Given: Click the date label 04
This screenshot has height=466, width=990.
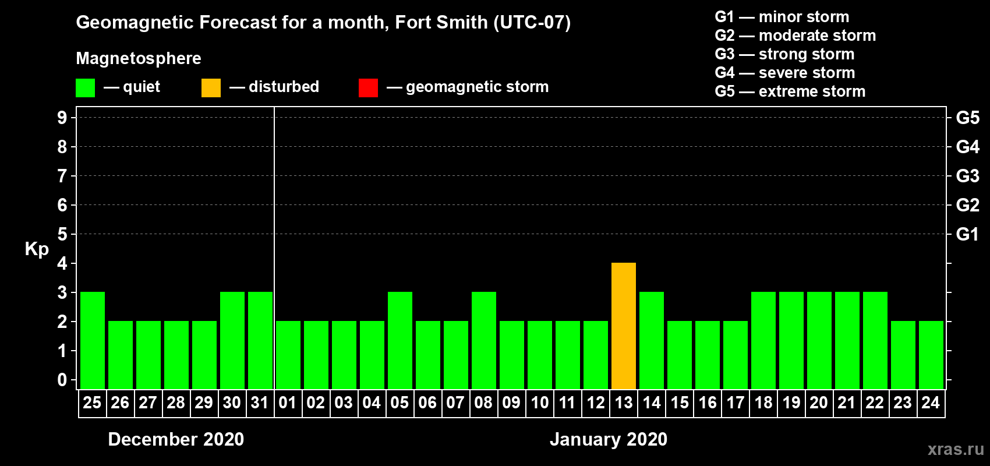Looking at the screenshot, I should (372, 403).
